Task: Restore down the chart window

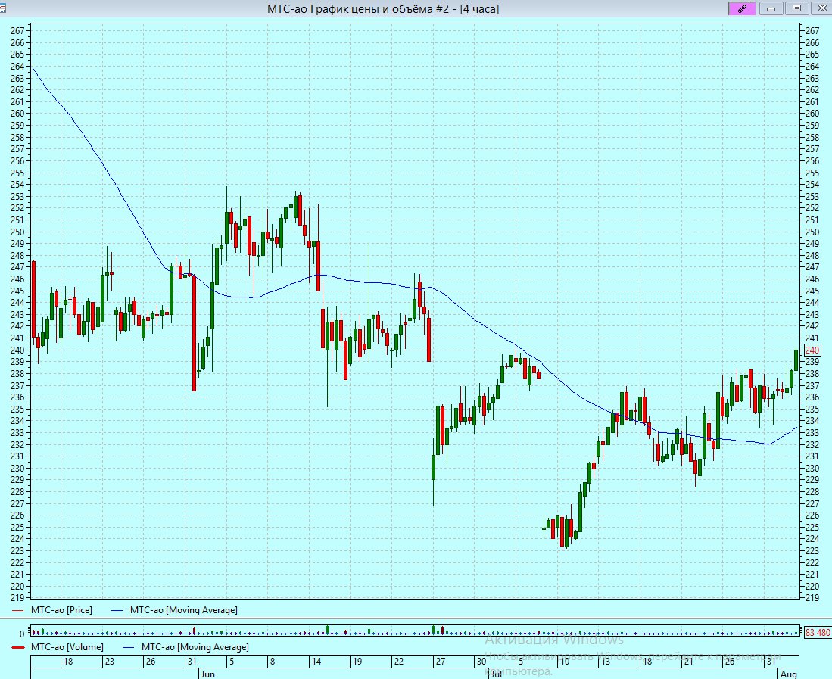Action: click(x=796, y=8)
